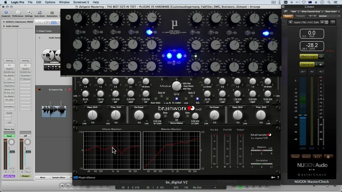Click the Offset to match button
The width and height of the screenshot is (342, 192).
click(309, 57)
